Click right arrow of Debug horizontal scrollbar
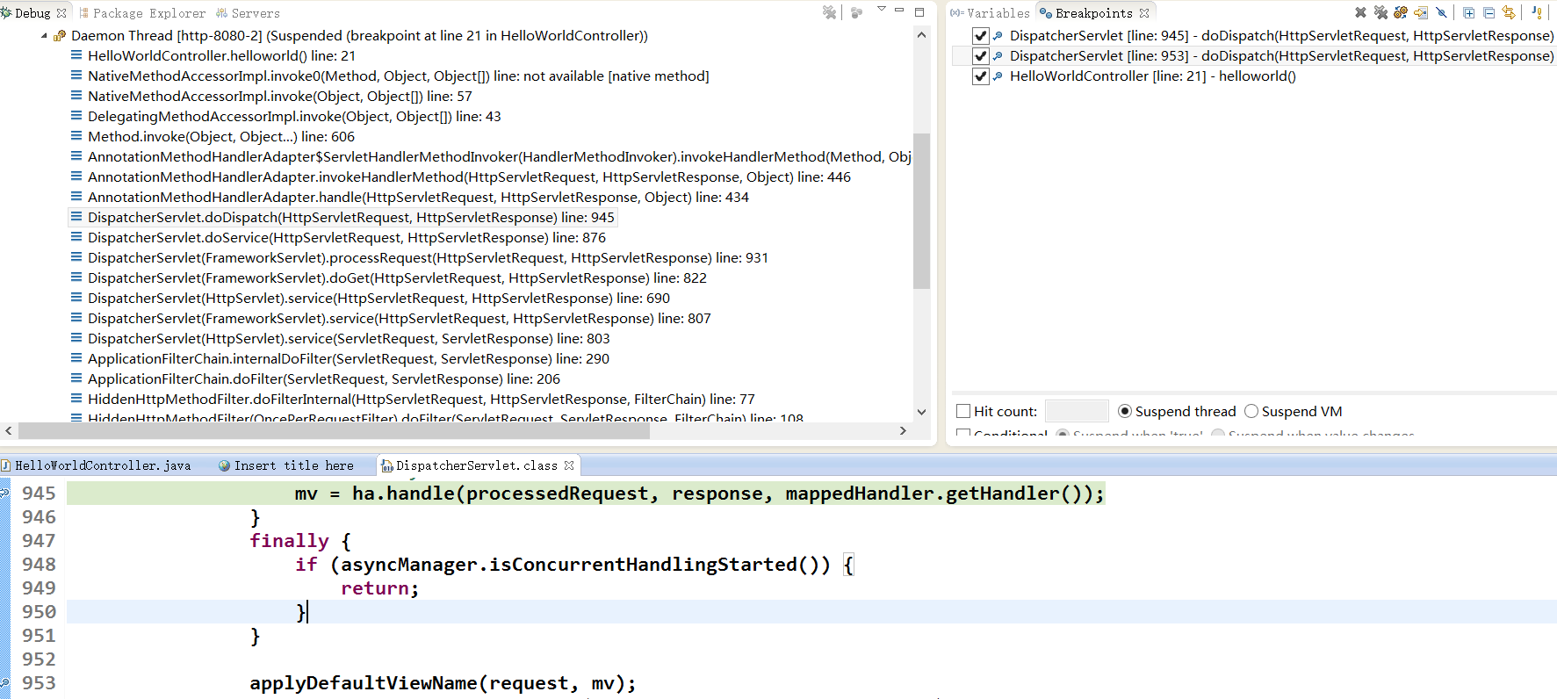The height and width of the screenshot is (699, 1557). click(x=903, y=431)
